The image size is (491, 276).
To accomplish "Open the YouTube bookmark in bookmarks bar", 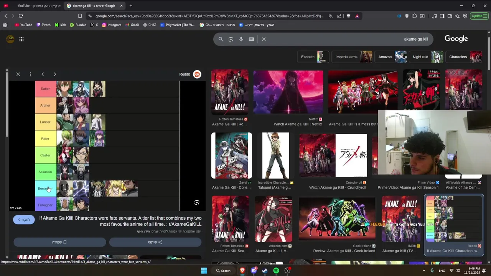I will coord(23,25).
